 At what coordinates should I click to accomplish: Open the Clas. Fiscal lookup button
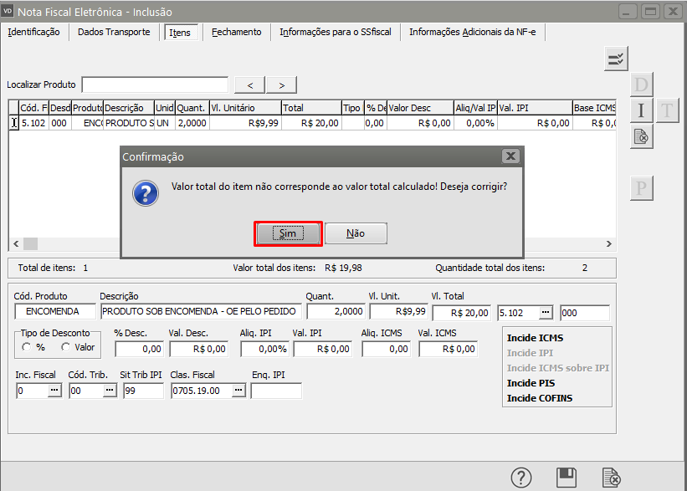pos(238,391)
